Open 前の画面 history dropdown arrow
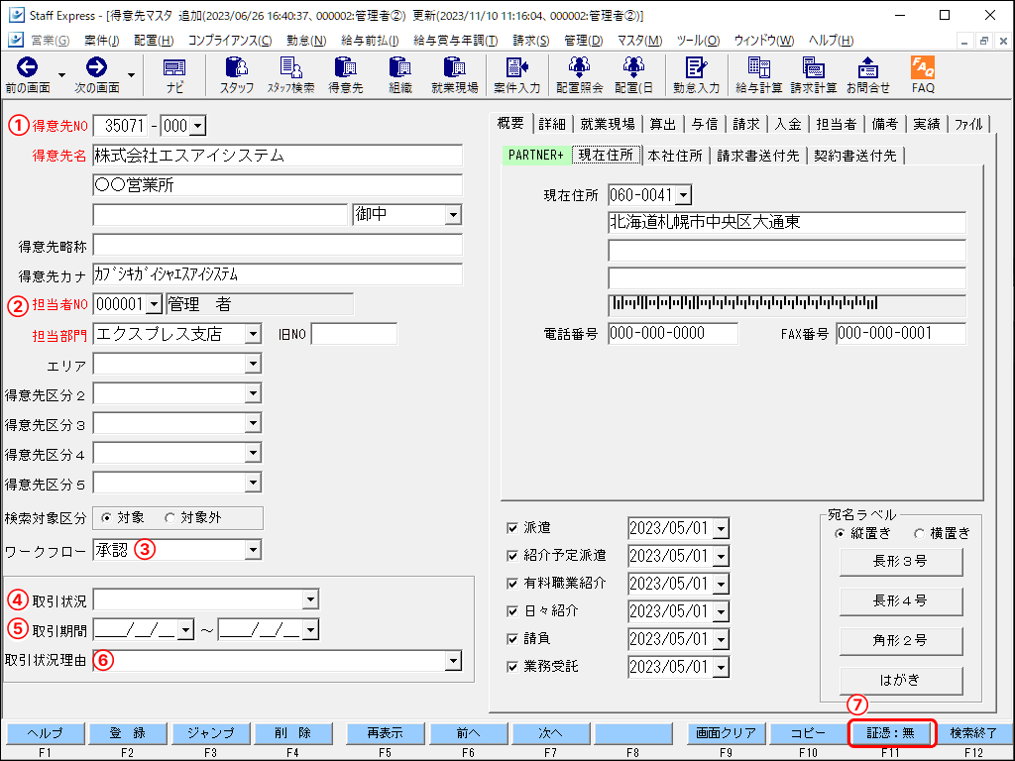Screen dimensions: 1015x761 [61, 75]
